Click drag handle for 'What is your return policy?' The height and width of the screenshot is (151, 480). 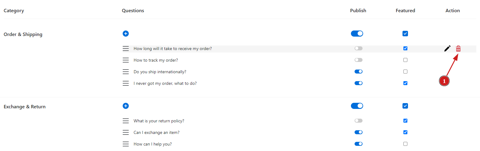[x=126, y=121]
